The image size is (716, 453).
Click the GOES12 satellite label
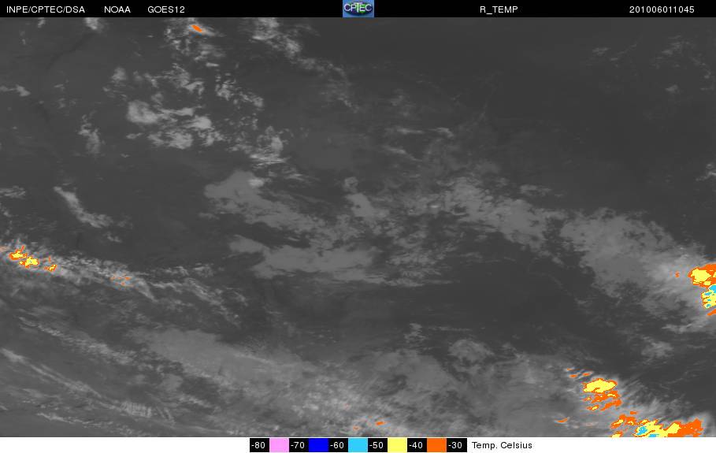[166, 9]
